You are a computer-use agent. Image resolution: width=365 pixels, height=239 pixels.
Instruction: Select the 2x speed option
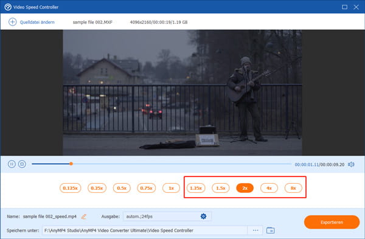[x=245, y=188]
